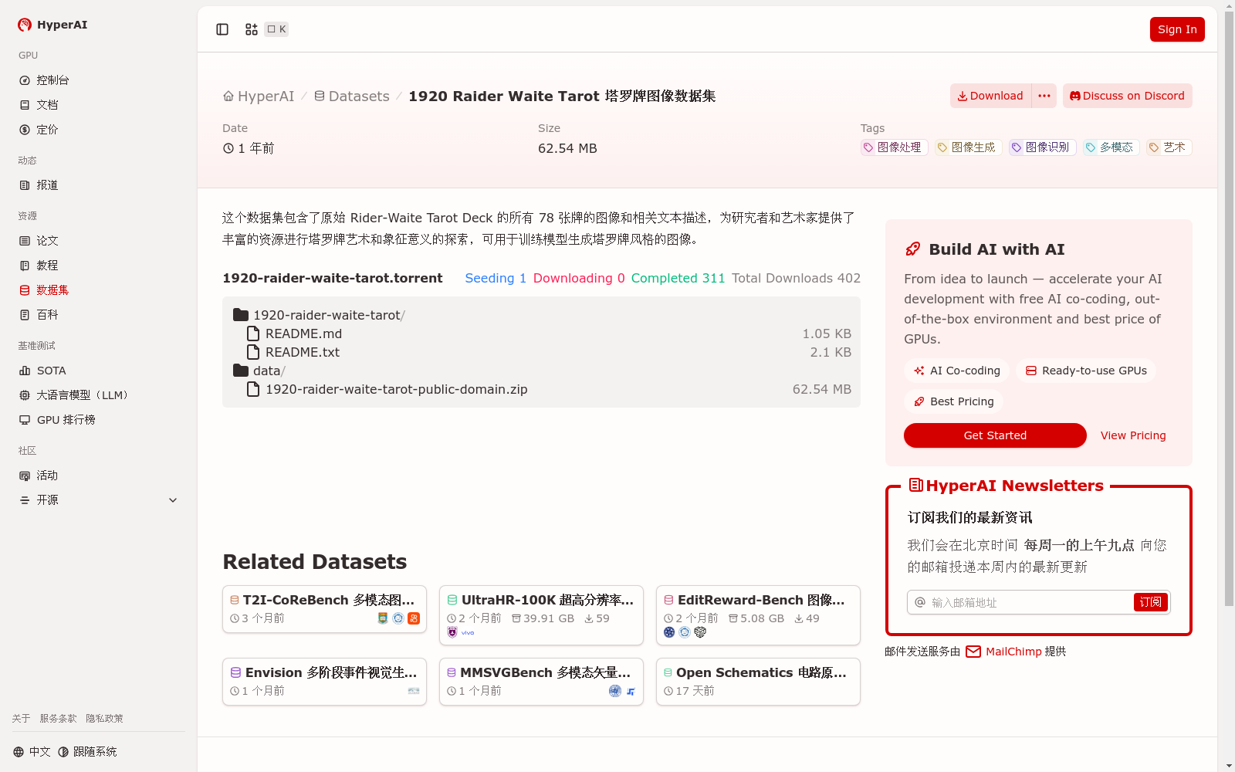Image resolution: width=1235 pixels, height=772 pixels.
Task: Open the Open Schematics dataset card
Action: click(x=758, y=682)
